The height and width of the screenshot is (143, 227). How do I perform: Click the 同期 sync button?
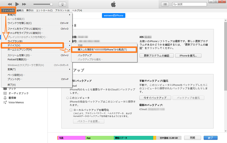192,138
